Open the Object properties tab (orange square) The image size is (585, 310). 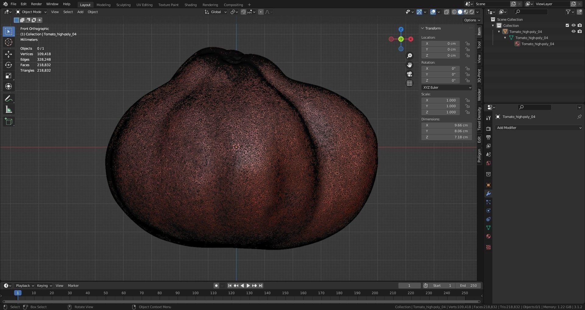(488, 185)
